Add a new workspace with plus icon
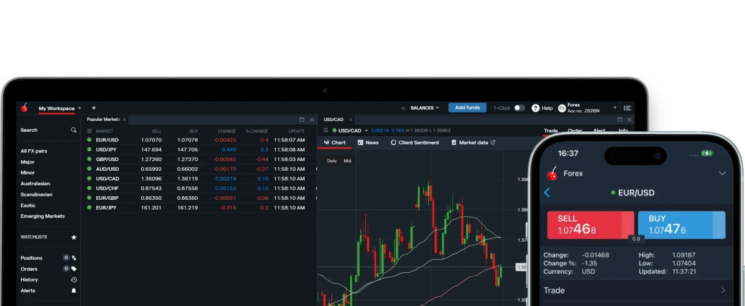 93,108
